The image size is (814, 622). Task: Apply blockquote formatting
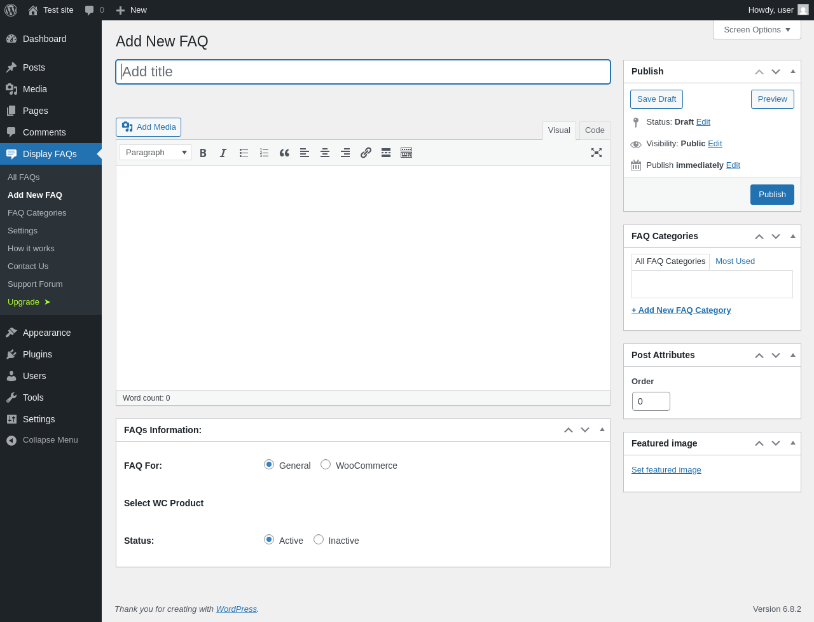284,153
